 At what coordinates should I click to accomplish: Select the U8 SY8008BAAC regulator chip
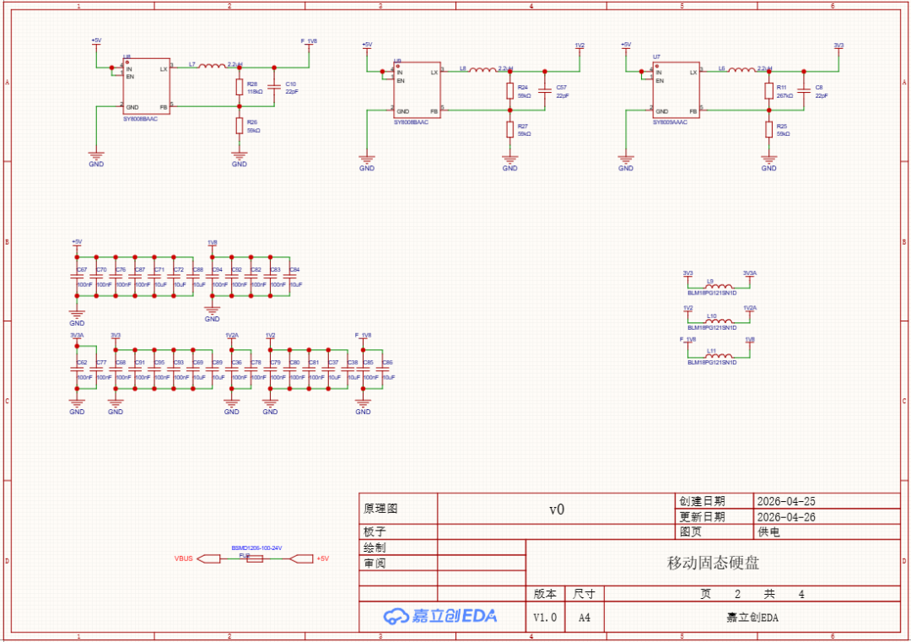[x=147, y=87]
